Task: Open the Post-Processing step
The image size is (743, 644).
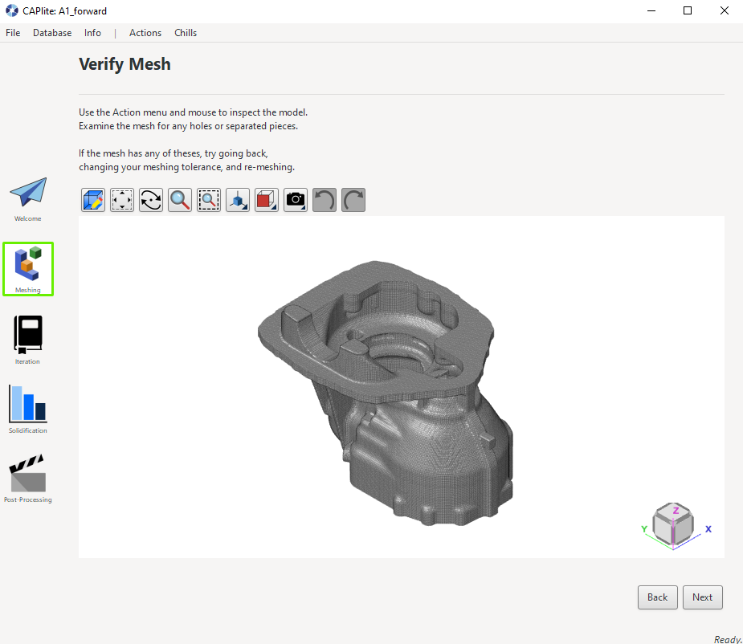Action: point(28,479)
